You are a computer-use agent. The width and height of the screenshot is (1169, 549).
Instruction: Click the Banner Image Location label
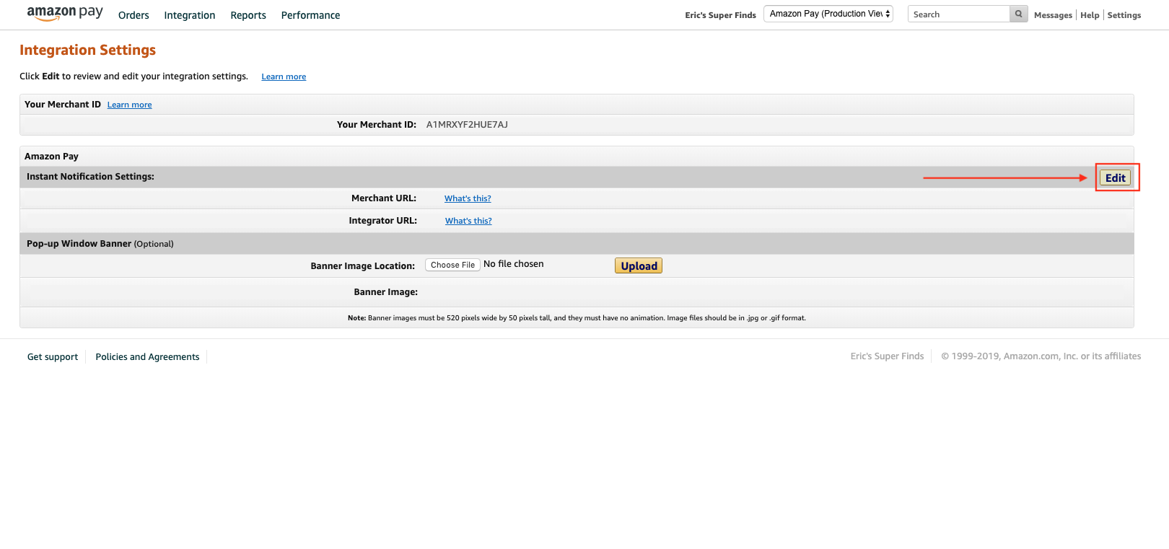(363, 266)
